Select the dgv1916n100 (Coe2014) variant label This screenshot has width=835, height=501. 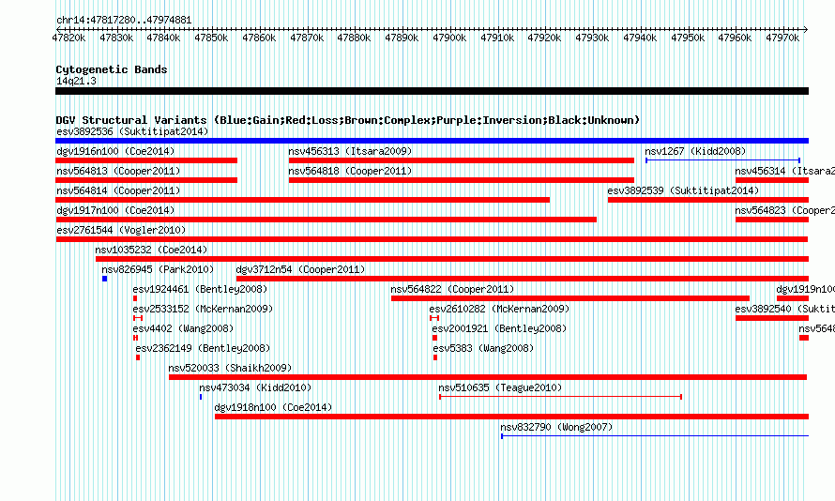click(x=115, y=151)
